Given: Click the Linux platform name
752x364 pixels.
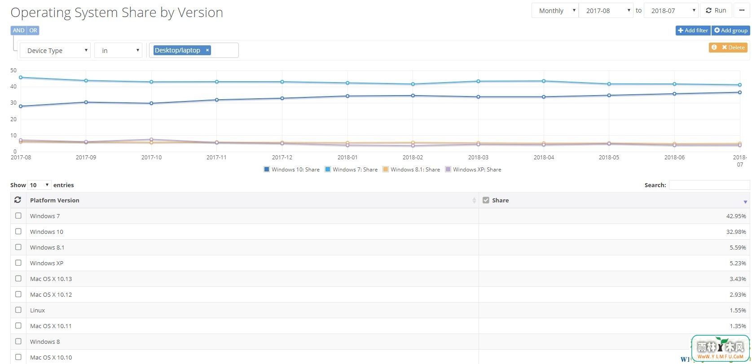Looking at the screenshot, I should [38, 310].
